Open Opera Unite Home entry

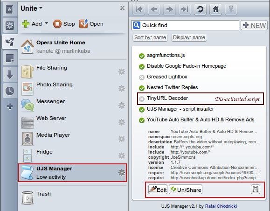72,47
